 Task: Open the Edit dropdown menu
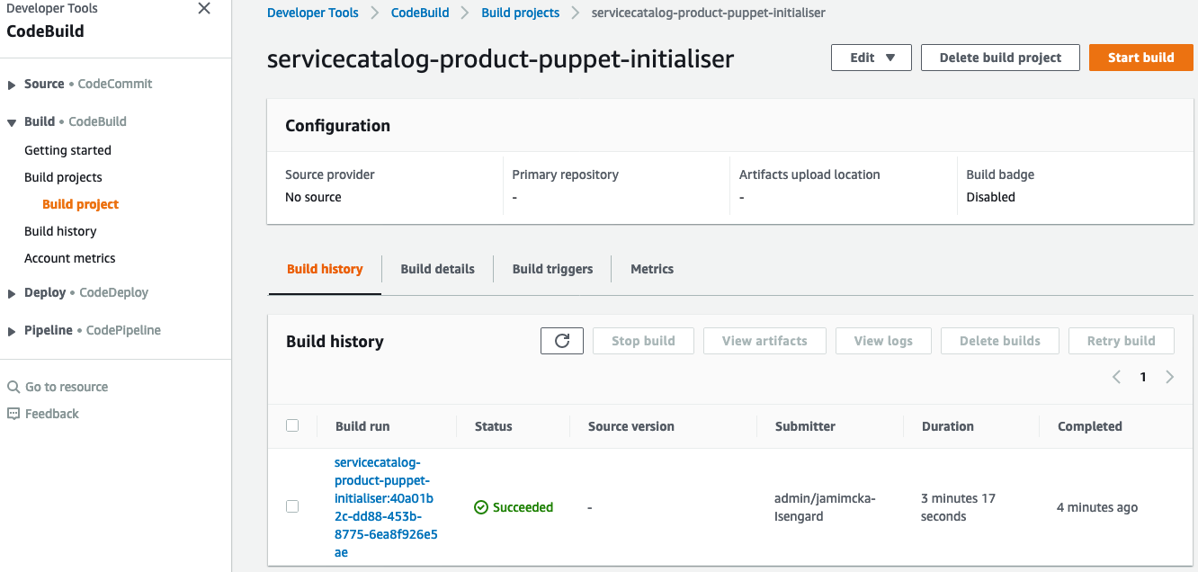click(872, 58)
